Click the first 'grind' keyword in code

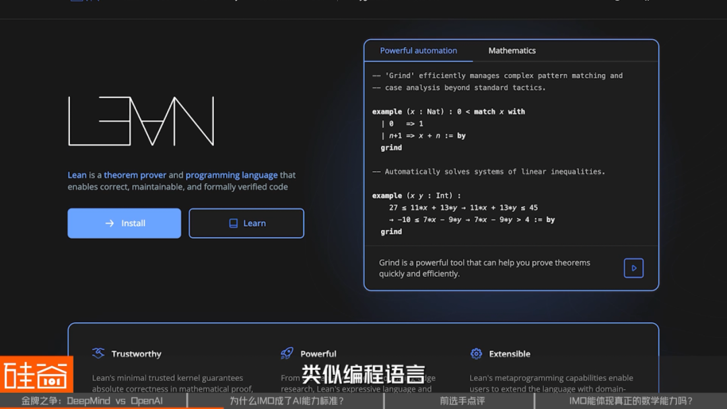391,148
